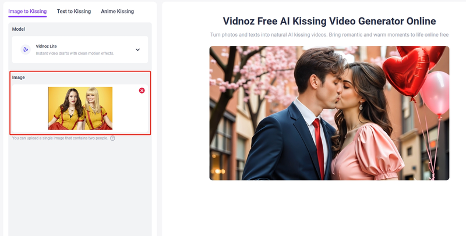Remove the uploaded image with red X
Image resolution: width=466 pixels, height=236 pixels.
[x=142, y=91]
